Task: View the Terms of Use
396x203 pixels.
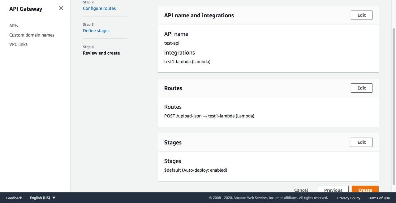Action: click(379, 198)
